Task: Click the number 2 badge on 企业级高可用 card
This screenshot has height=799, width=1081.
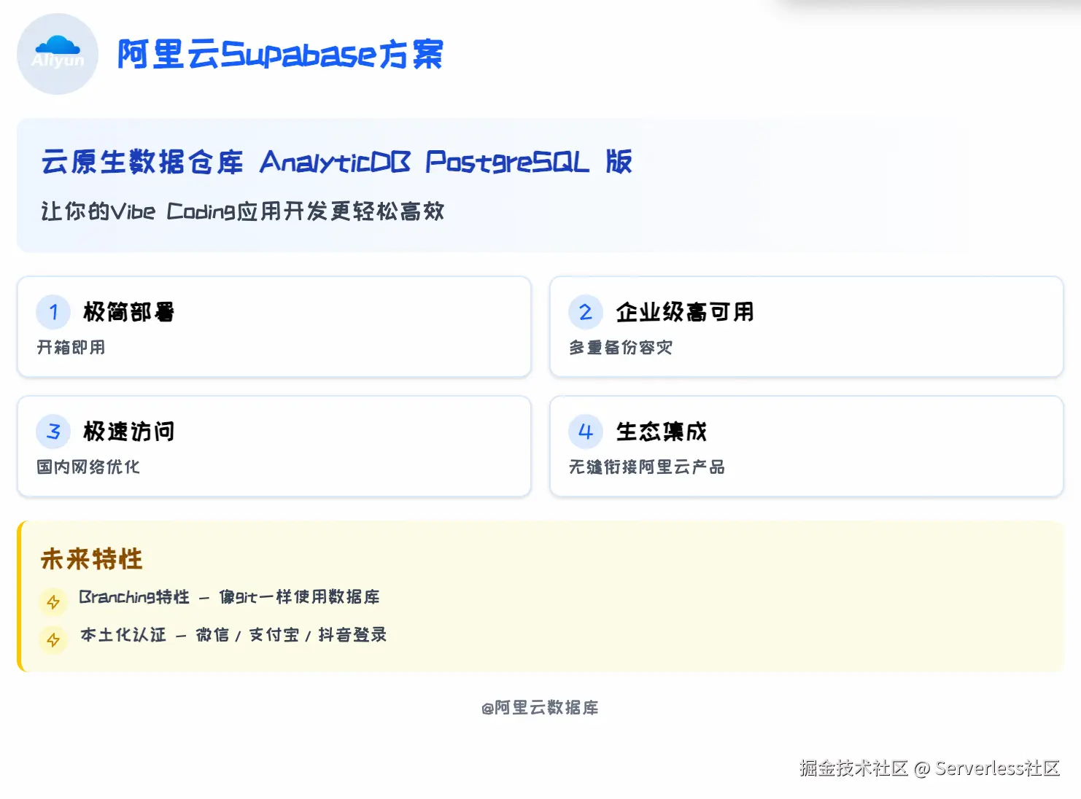Action: pyautogui.click(x=586, y=312)
